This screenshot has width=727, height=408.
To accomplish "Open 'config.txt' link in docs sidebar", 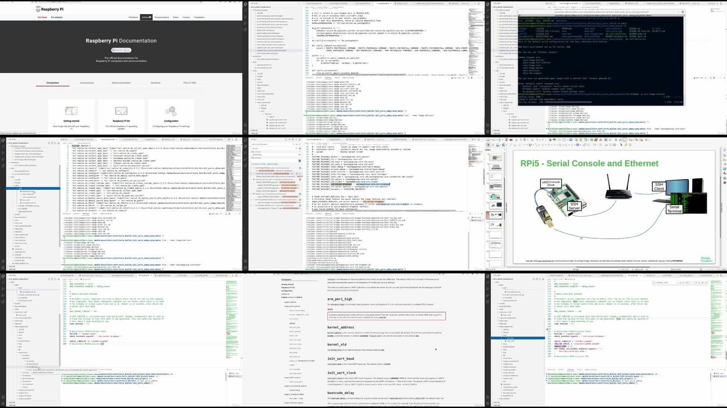I will tap(285, 294).
